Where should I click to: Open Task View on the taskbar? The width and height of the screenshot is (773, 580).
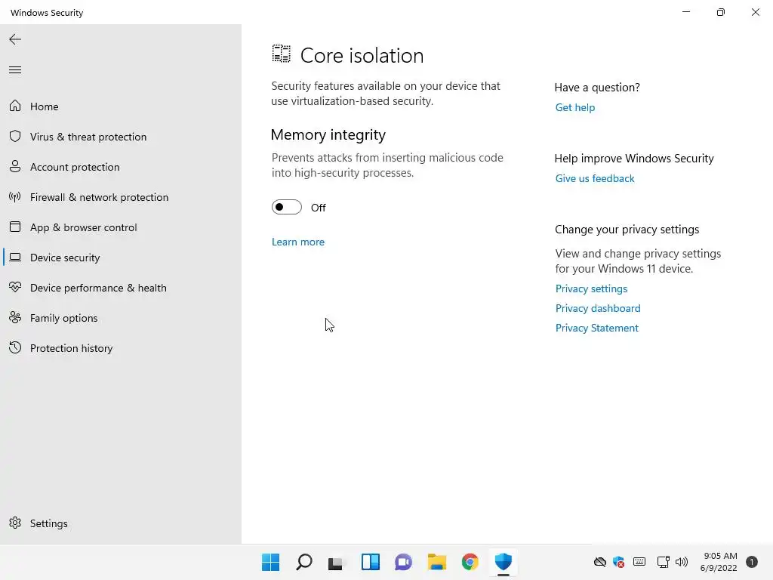pyautogui.click(x=336, y=563)
